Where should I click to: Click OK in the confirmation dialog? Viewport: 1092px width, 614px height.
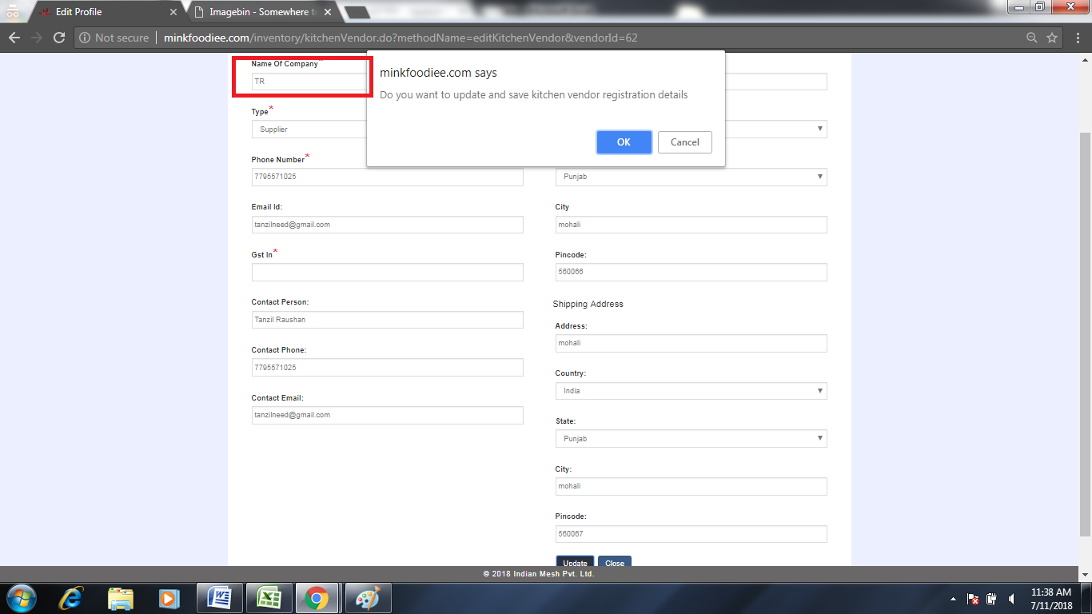click(x=624, y=142)
